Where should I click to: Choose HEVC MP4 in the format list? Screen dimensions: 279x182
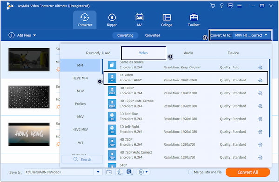click(80, 78)
